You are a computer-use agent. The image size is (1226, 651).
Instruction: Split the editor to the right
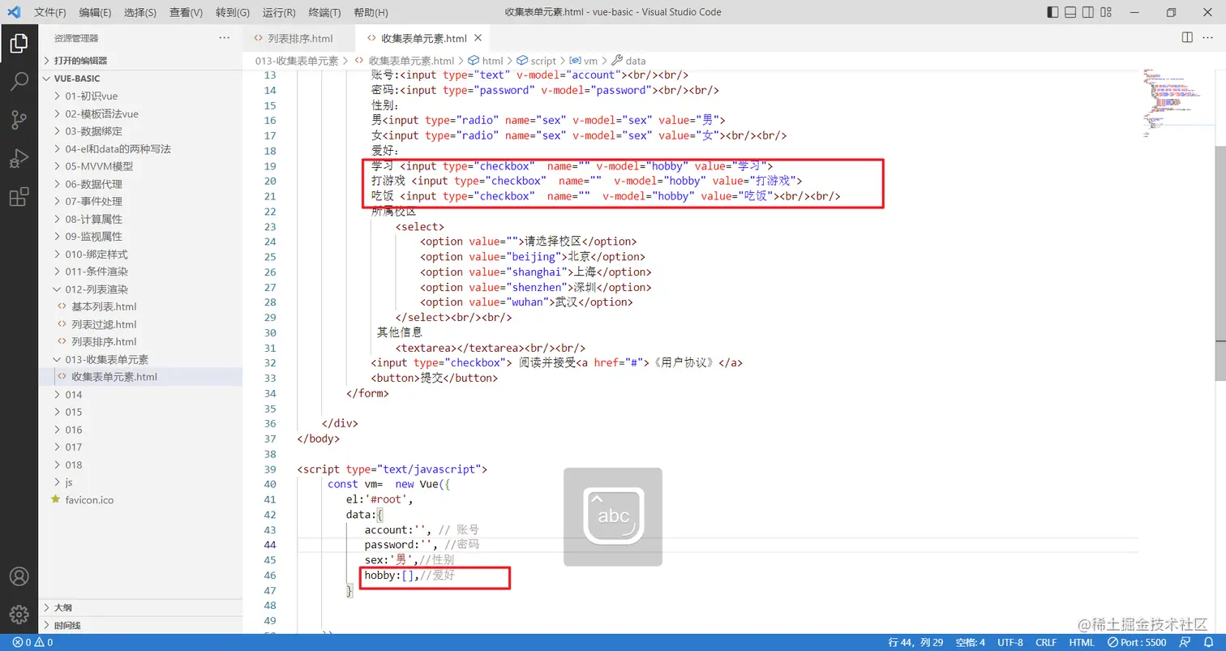pyautogui.click(x=1187, y=37)
